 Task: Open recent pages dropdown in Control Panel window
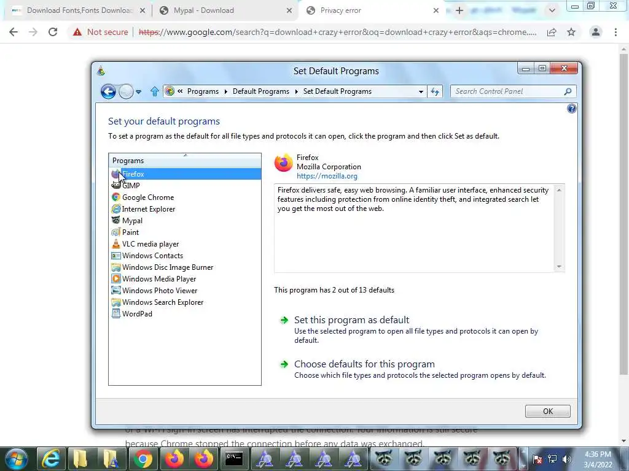(x=138, y=92)
